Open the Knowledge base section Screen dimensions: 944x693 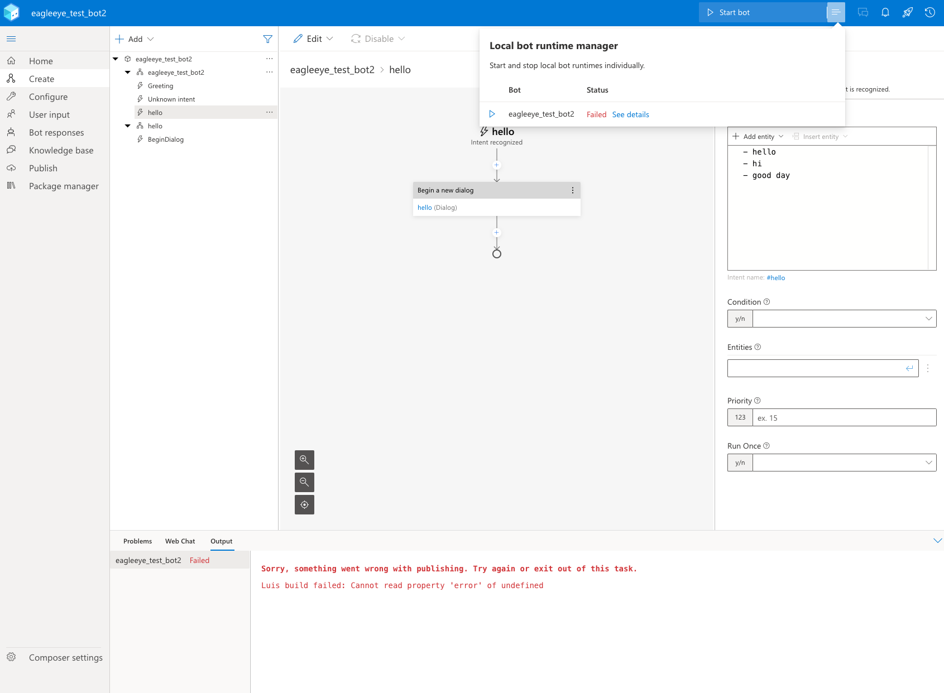pos(61,150)
